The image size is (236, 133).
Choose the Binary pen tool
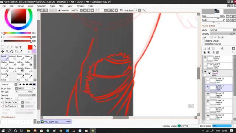pos(13,70)
